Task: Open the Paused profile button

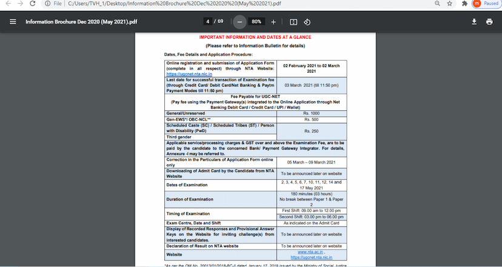Action: [x=485, y=4]
